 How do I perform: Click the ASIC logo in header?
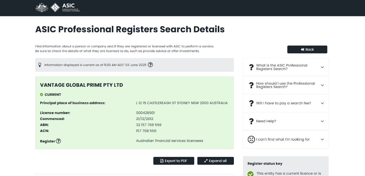[x=65, y=7]
